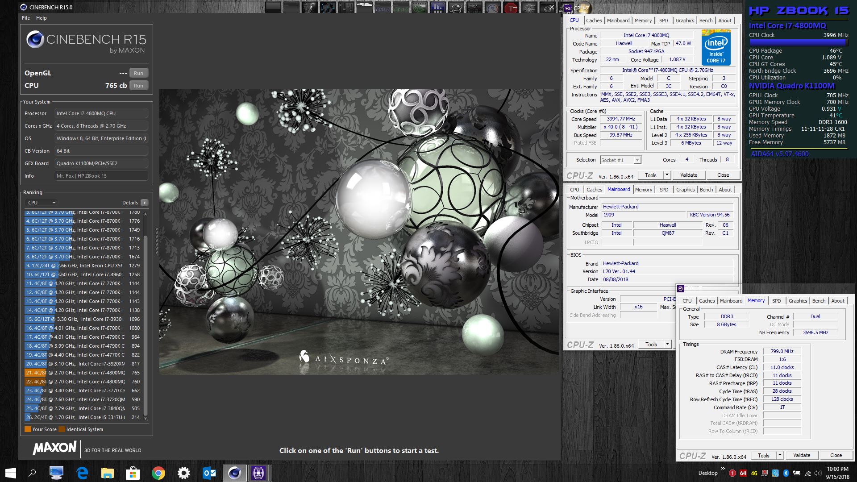Open Graphics tab in Memory CPU-Z window
This screenshot has height=482, width=857.
[x=798, y=301]
